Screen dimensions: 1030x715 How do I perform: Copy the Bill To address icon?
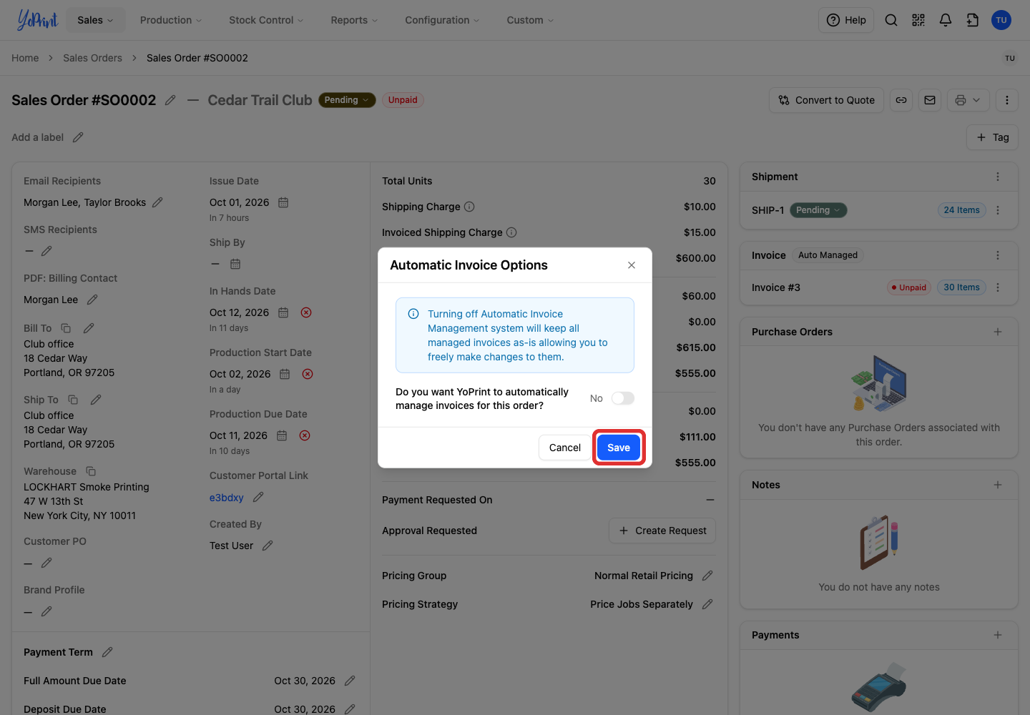66,328
